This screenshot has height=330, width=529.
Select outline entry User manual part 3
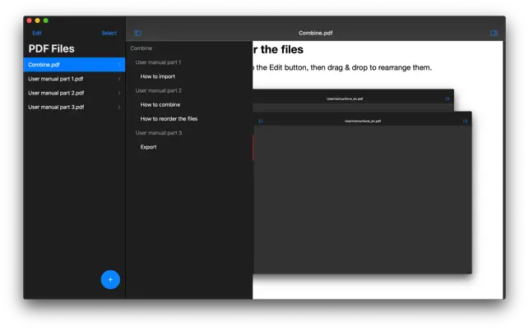tap(159, 133)
